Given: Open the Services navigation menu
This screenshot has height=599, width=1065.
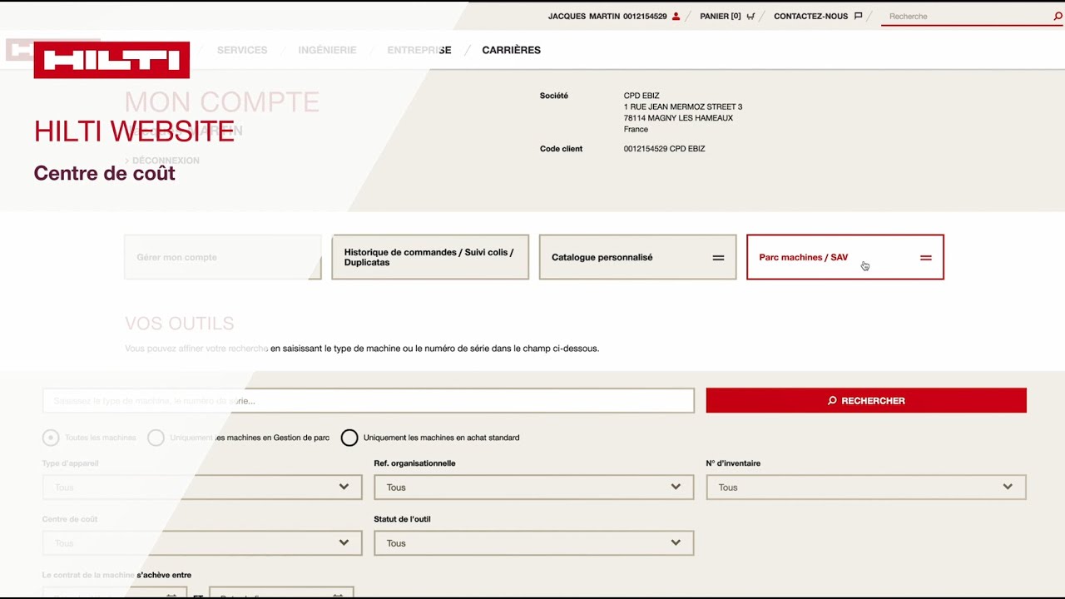Looking at the screenshot, I should 242,50.
